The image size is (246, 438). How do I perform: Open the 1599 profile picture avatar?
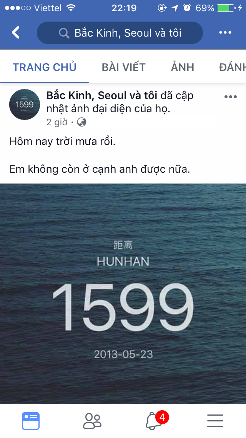pyautogui.click(x=25, y=104)
